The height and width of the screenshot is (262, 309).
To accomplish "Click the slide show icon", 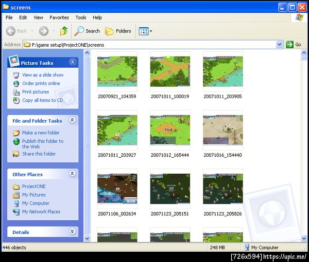I will [x=16, y=75].
